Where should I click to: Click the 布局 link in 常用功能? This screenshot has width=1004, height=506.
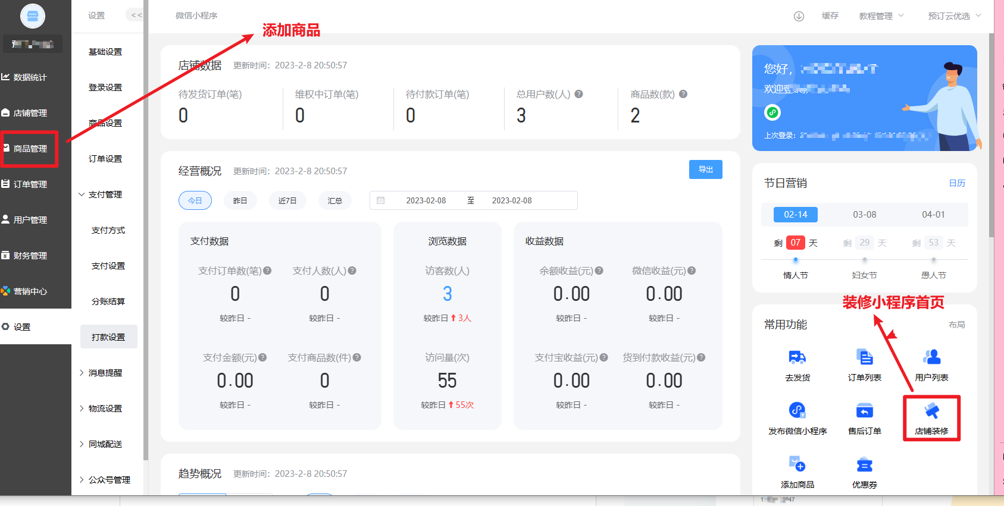(x=957, y=325)
